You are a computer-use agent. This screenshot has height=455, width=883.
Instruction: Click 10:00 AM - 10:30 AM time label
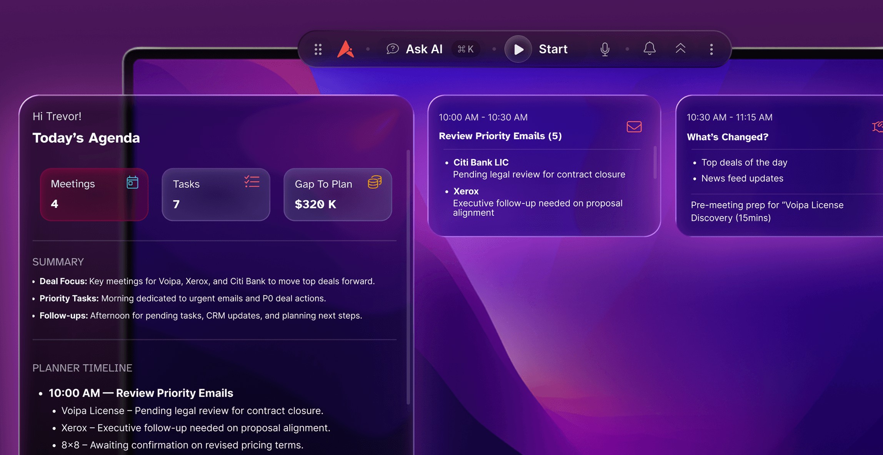[x=483, y=117]
